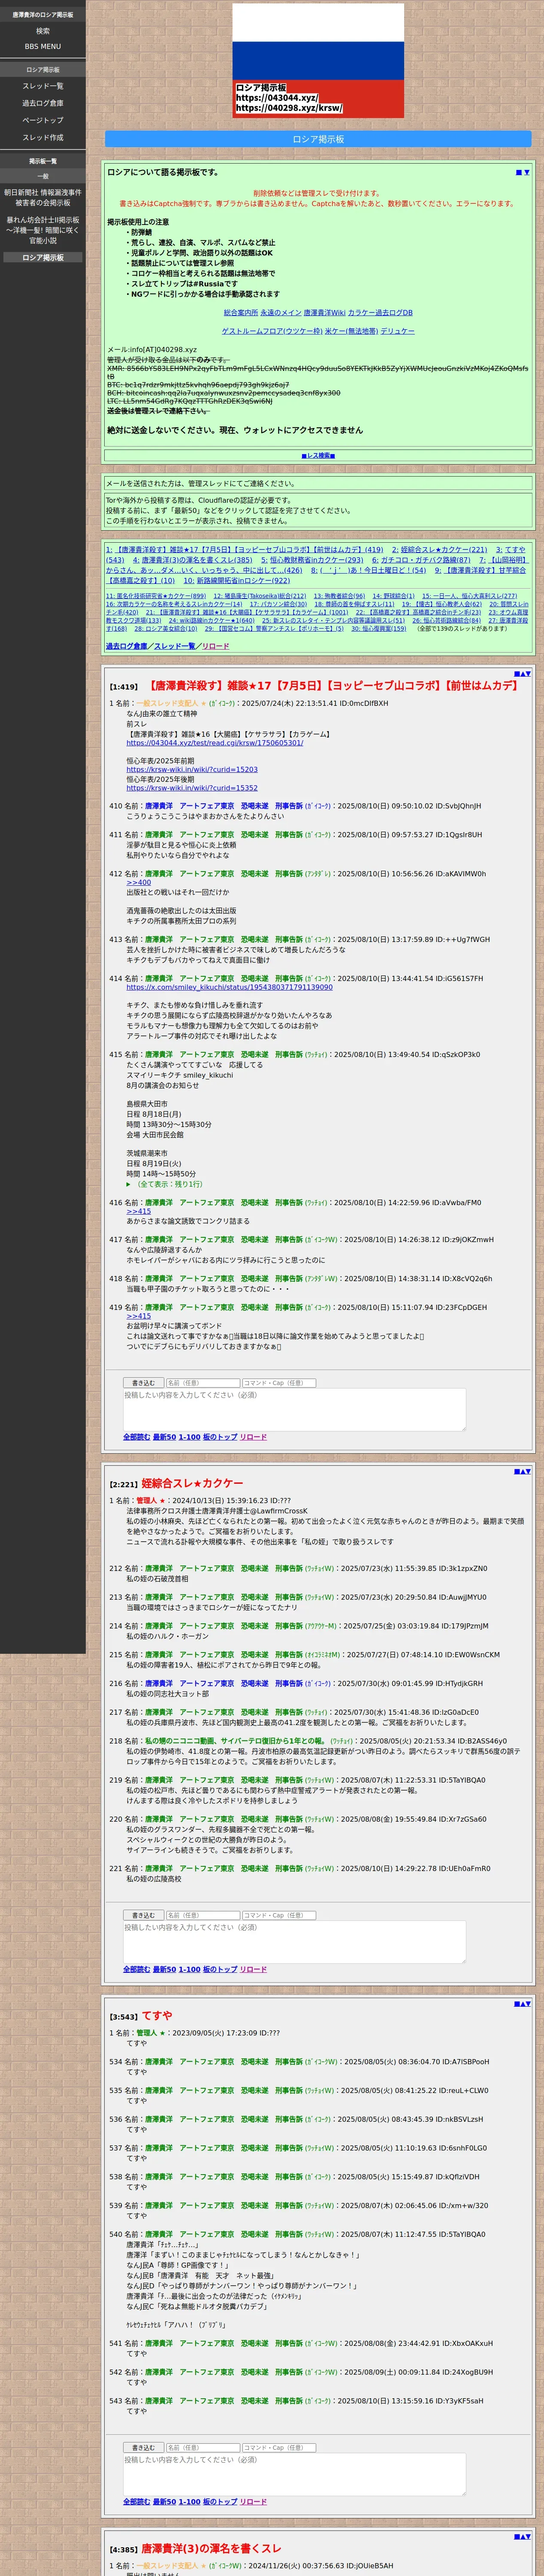
Task: Select ページトップ in the sidebar
Action: click(43, 120)
